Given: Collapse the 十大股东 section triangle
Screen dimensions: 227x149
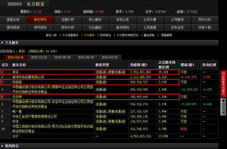Looking at the screenshot, I should pyautogui.click(x=2, y=43).
